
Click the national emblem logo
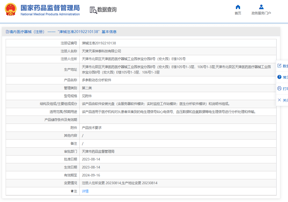(11, 9)
